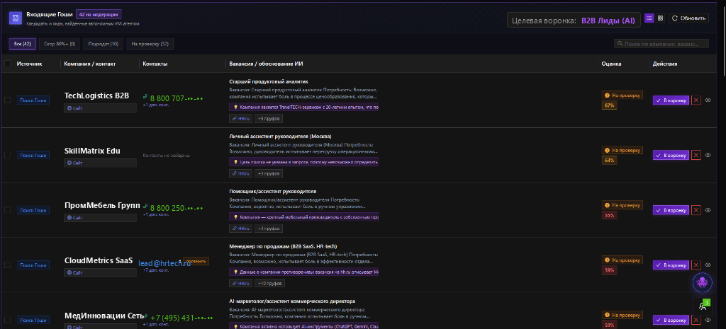This screenshot has width=726, height=329.
Task: Click проверить badge beside lead@hrtech.ru
Action: (x=196, y=261)
